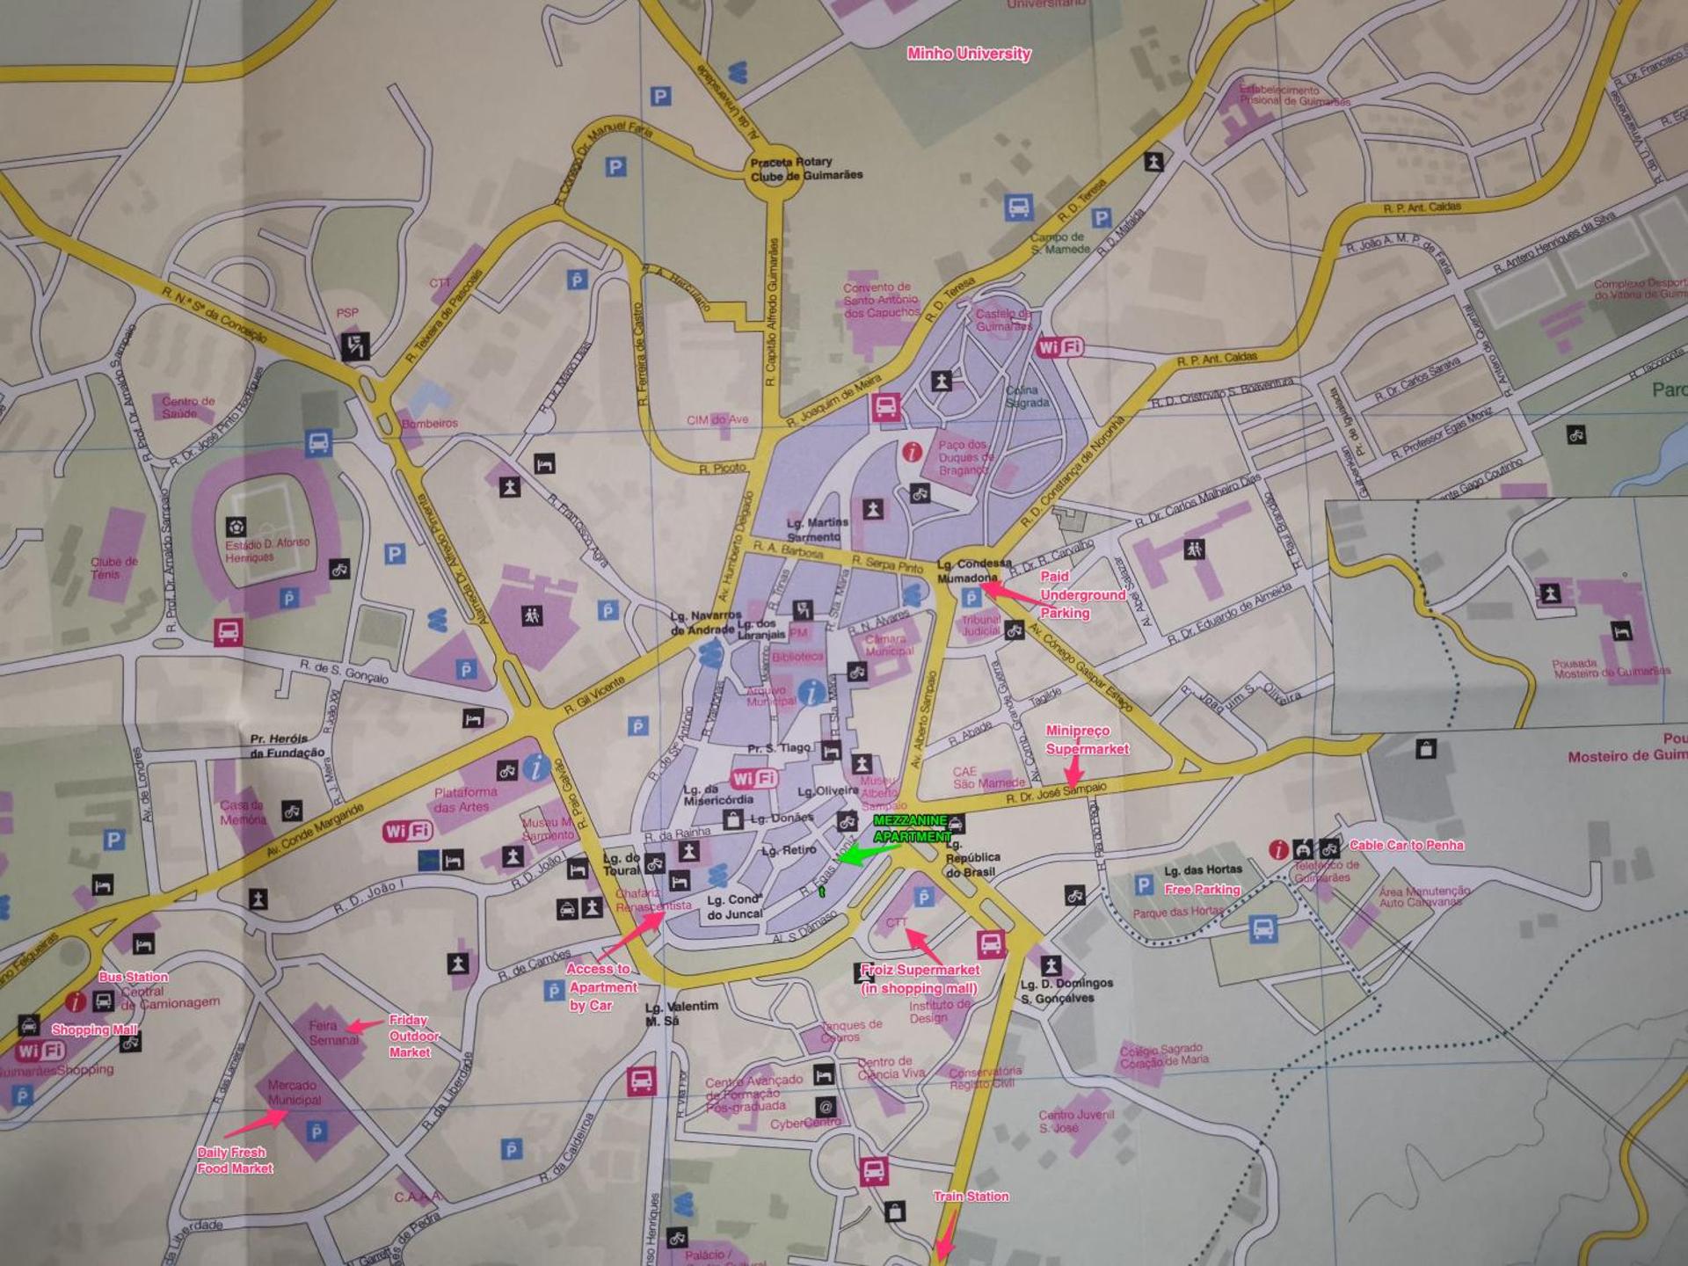This screenshot has height=1266, width=1688.
Task: Click the blue parking icon at Lg. das Hortas
Action: 1143,884
